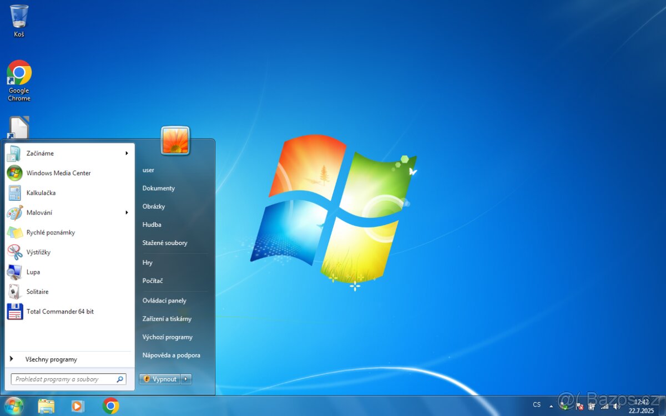The height and width of the screenshot is (416, 666).
Task: Launch Windows Media Player from the taskbar
Action: click(x=78, y=405)
